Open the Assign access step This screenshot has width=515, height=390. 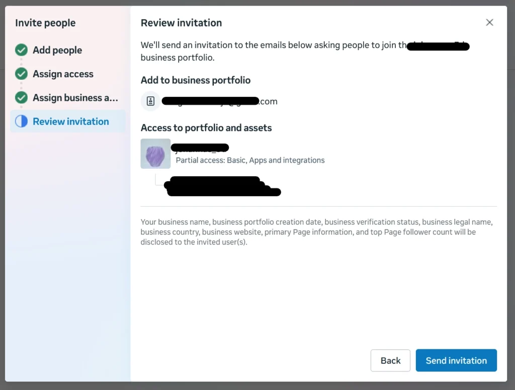point(63,74)
